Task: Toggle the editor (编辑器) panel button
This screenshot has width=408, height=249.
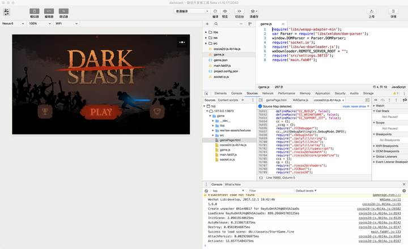Action: click(x=49, y=11)
